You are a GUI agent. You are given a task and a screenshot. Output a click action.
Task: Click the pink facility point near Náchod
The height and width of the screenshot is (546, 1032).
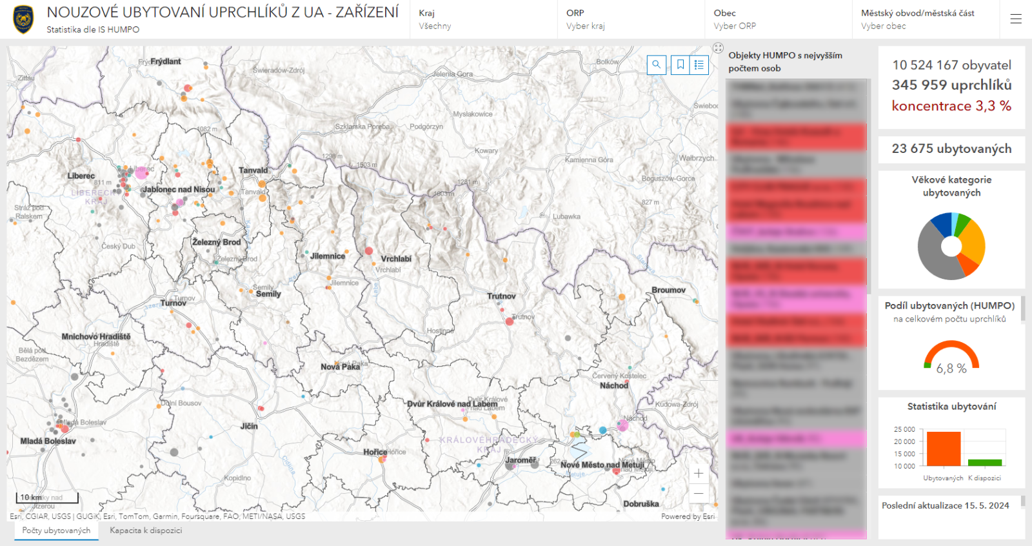tap(622, 425)
